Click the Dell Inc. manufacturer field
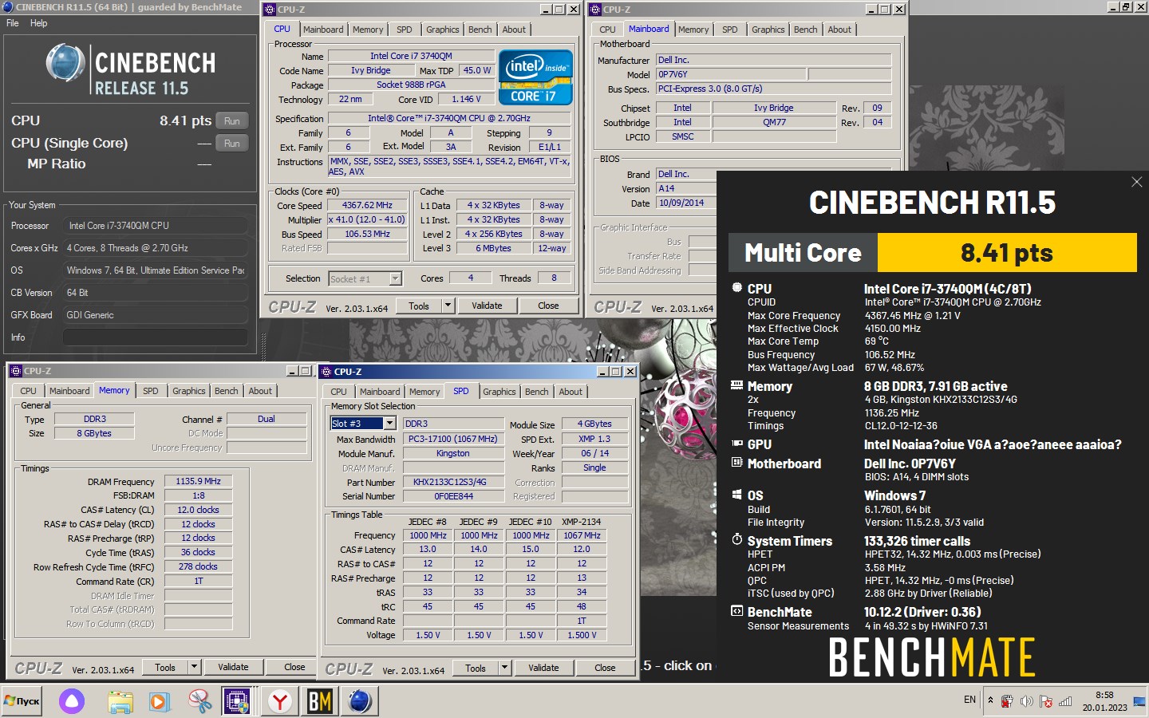Screen dimensions: 1149x718 coord(773,60)
